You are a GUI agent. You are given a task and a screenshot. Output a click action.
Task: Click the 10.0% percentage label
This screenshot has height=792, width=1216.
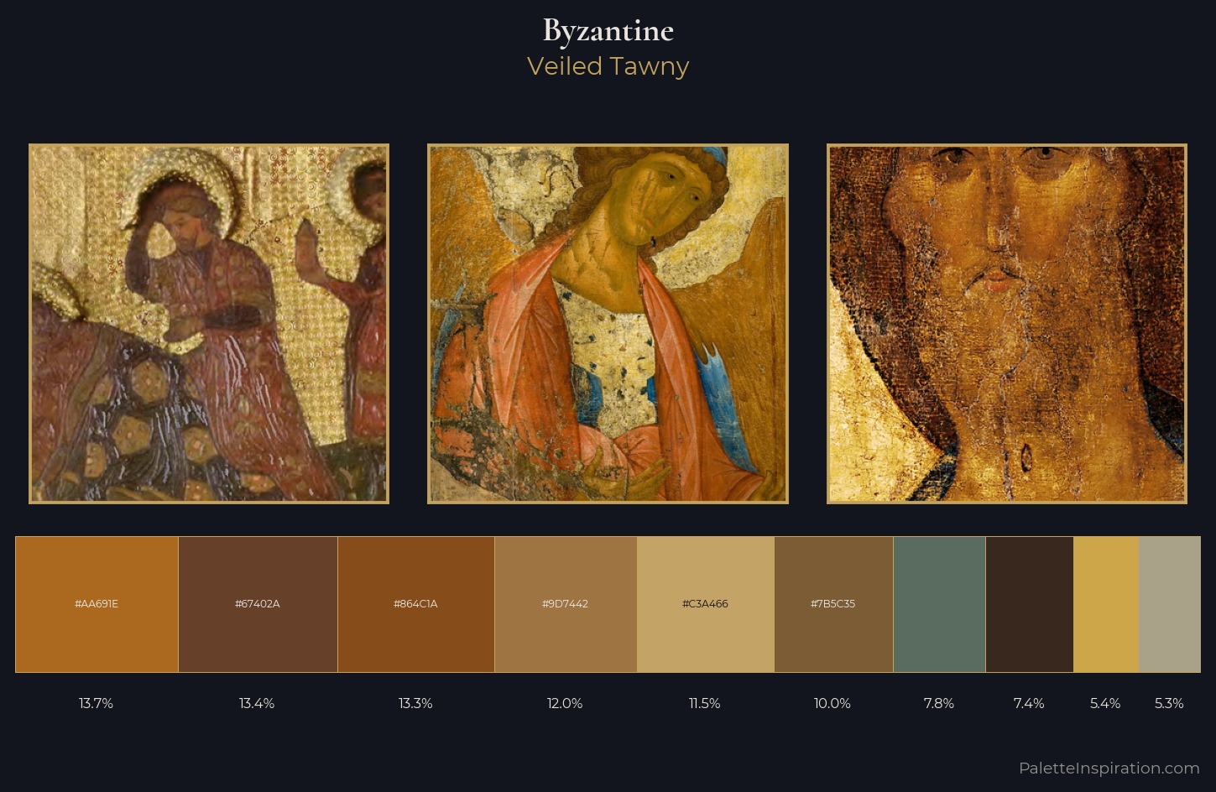pyautogui.click(x=832, y=703)
